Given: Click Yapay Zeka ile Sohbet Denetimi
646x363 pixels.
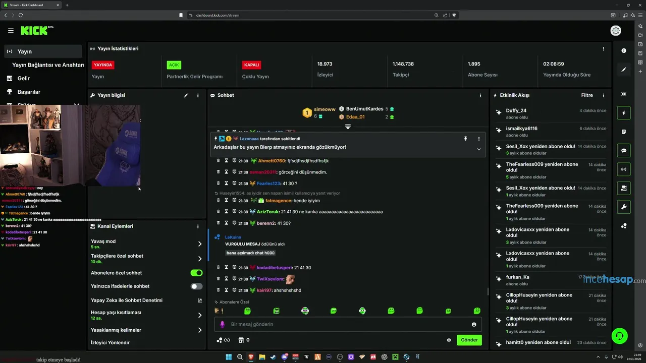Looking at the screenshot, I should point(127,300).
